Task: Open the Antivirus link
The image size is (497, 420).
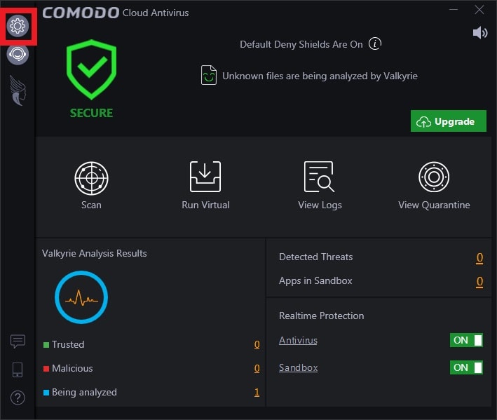Action: pos(298,341)
